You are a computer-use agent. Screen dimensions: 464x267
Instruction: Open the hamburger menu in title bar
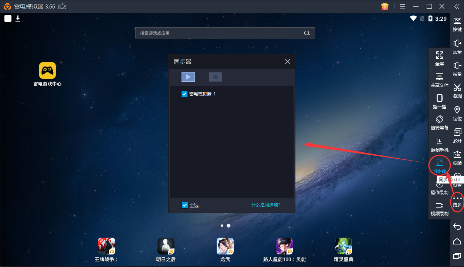pyautogui.click(x=403, y=6)
